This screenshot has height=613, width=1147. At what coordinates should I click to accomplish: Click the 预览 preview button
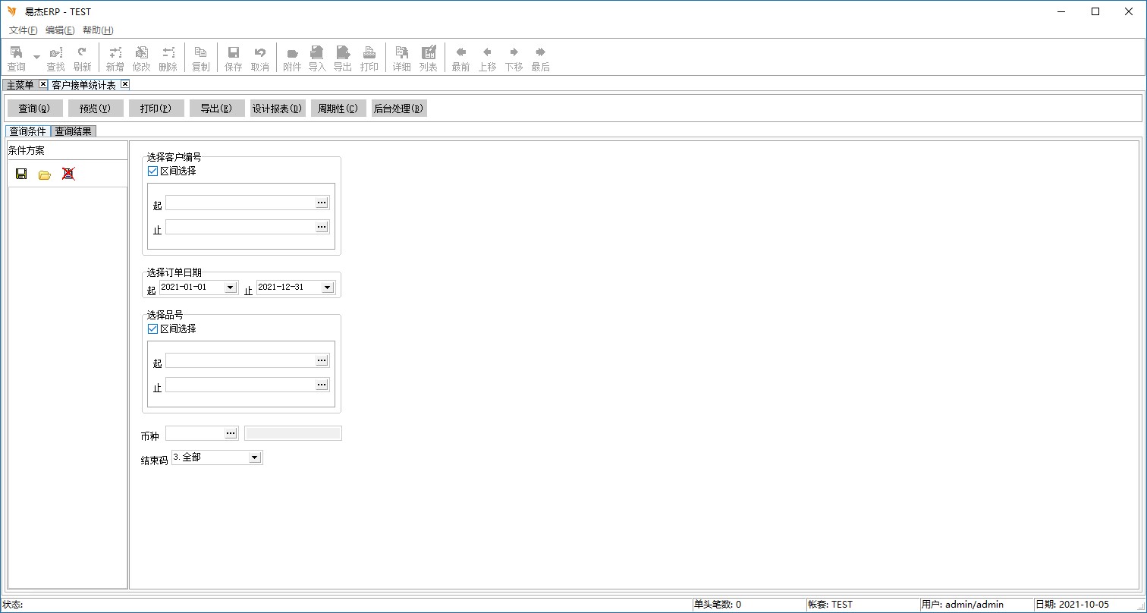[x=96, y=108]
